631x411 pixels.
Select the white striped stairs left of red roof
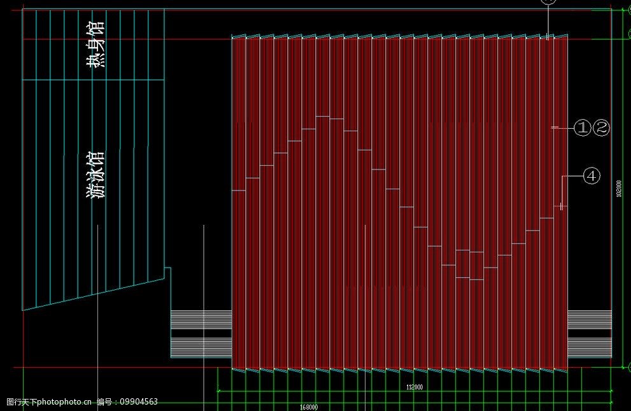[201, 334]
